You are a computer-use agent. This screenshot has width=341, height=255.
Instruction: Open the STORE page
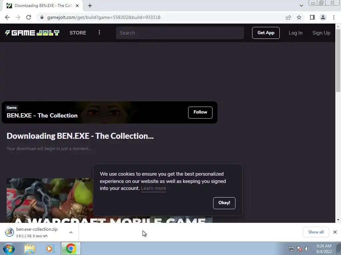(x=78, y=33)
